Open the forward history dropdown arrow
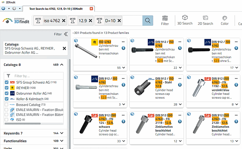 coord(20,8)
